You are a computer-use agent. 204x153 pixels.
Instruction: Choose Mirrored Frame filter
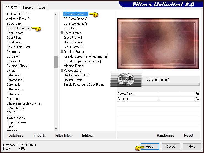(73, 66)
